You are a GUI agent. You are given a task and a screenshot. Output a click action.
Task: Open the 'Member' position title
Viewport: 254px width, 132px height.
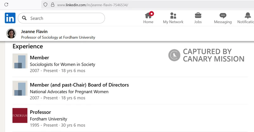coord(39,58)
